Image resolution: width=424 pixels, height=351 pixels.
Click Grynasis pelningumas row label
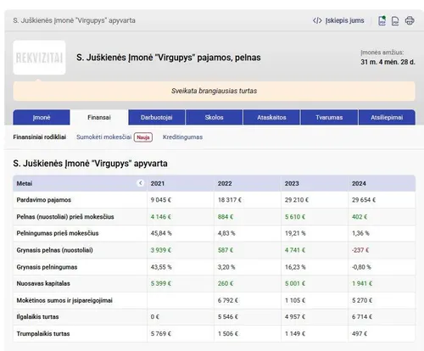tap(47, 267)
